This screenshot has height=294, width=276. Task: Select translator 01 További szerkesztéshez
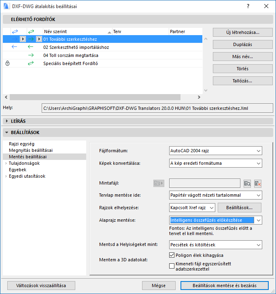102,39
